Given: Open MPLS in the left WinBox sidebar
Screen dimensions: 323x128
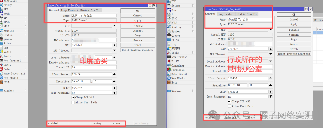Looking at the screenshot, I should pyautogui.click(x=6, y=26).
